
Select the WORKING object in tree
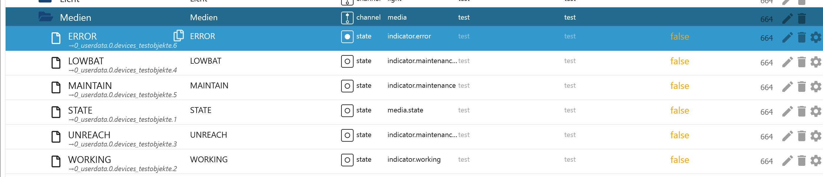pos(90,159)
